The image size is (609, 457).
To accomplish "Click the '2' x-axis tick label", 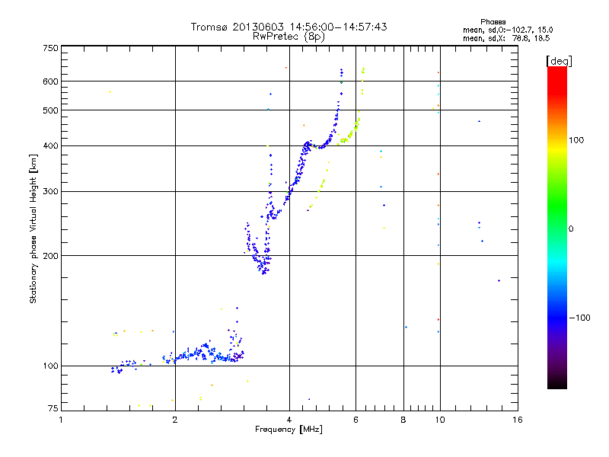I will (x=175, y=420).
